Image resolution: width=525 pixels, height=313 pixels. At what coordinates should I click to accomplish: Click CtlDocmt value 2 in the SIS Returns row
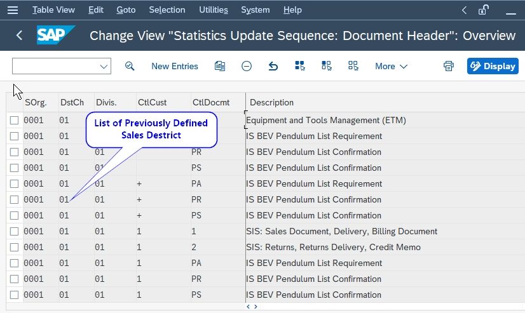[194, 248]
